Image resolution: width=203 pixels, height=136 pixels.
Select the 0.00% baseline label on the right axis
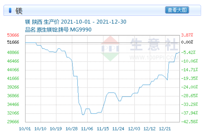pos(187,42)
